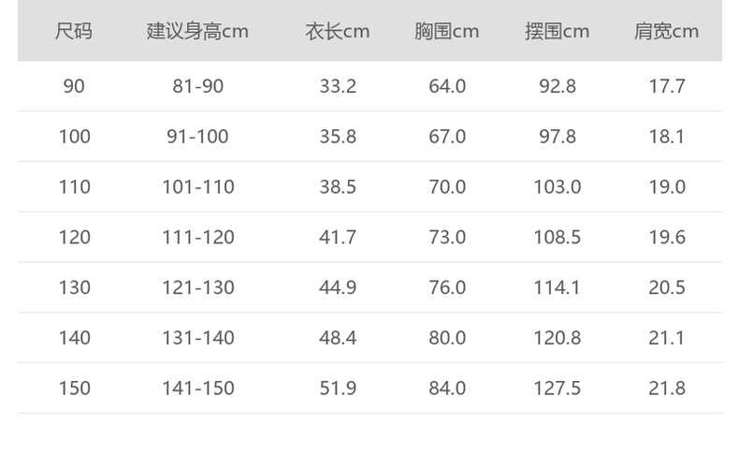Click the 19.6 shoulder width cell
The image size is (739, 454).
666,238
